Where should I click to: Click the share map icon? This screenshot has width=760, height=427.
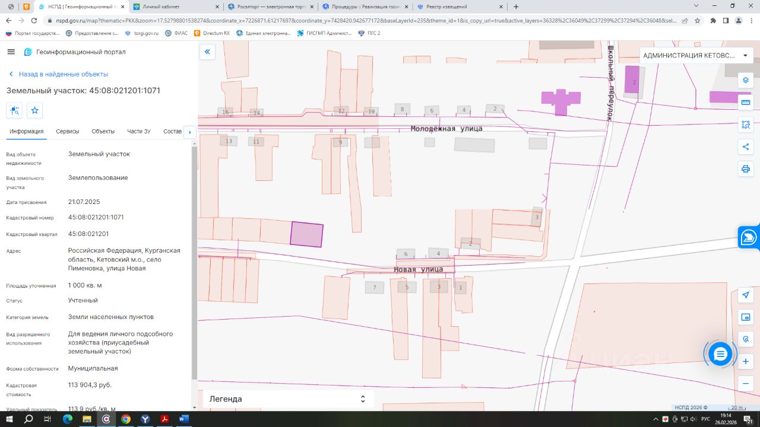click(x=746, y=146)
